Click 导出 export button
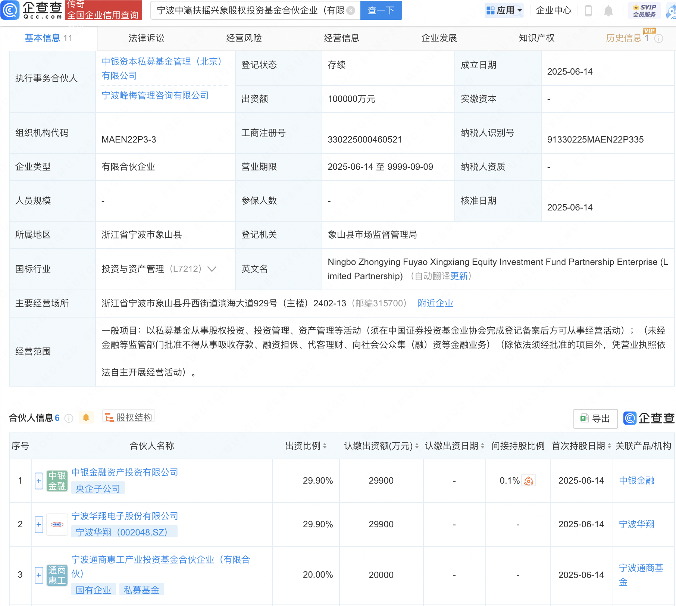Viewport: 676px width, 606px height. (595, 419)
